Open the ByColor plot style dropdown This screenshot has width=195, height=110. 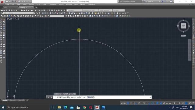coord(119,10)
